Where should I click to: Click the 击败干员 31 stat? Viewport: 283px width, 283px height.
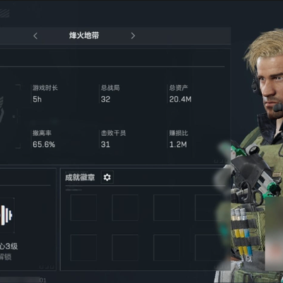pos(113,139)
